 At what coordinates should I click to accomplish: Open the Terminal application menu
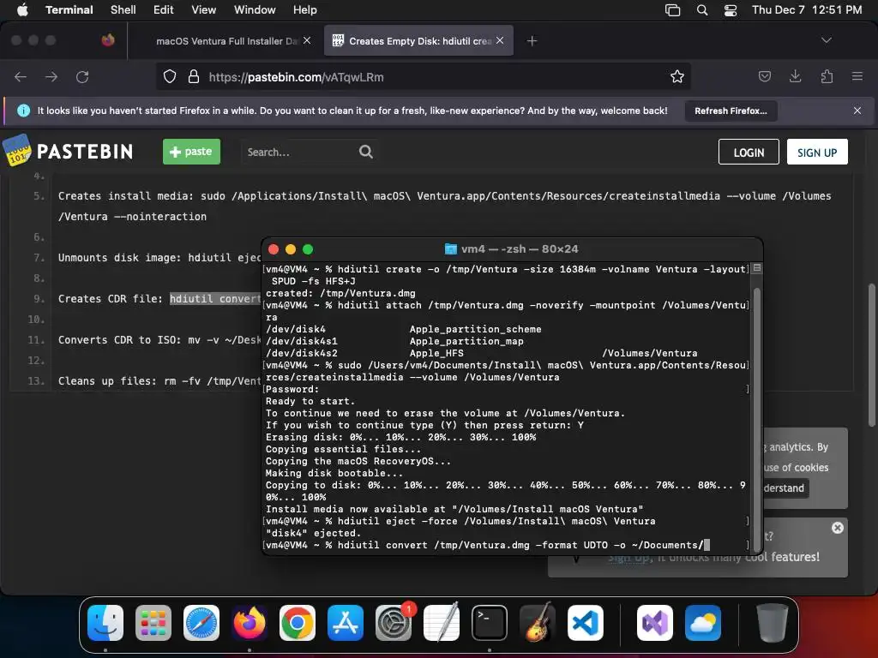click(69, 10)
